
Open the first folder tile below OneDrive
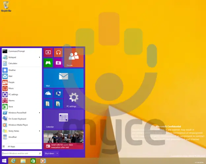click(x=48, y=104)
